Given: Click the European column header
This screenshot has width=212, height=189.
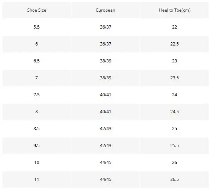Looking at the screenshot, I should (106, 10).
